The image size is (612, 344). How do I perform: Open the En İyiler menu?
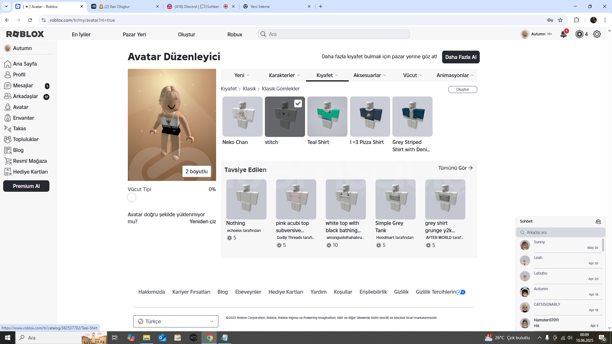81,34
